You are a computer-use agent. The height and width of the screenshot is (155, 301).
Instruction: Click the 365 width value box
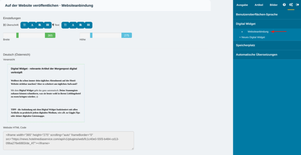point(50,36)
